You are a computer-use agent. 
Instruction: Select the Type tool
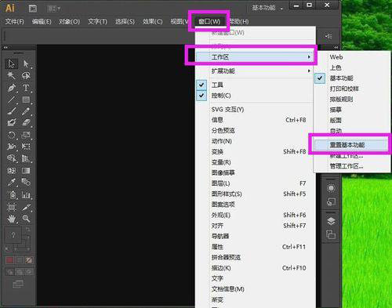point(26,88)
